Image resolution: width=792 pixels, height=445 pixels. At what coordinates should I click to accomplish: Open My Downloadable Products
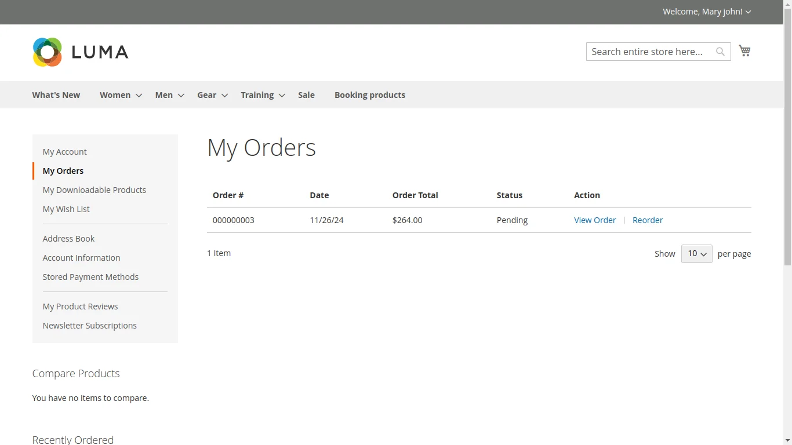[x=94, y=189]
